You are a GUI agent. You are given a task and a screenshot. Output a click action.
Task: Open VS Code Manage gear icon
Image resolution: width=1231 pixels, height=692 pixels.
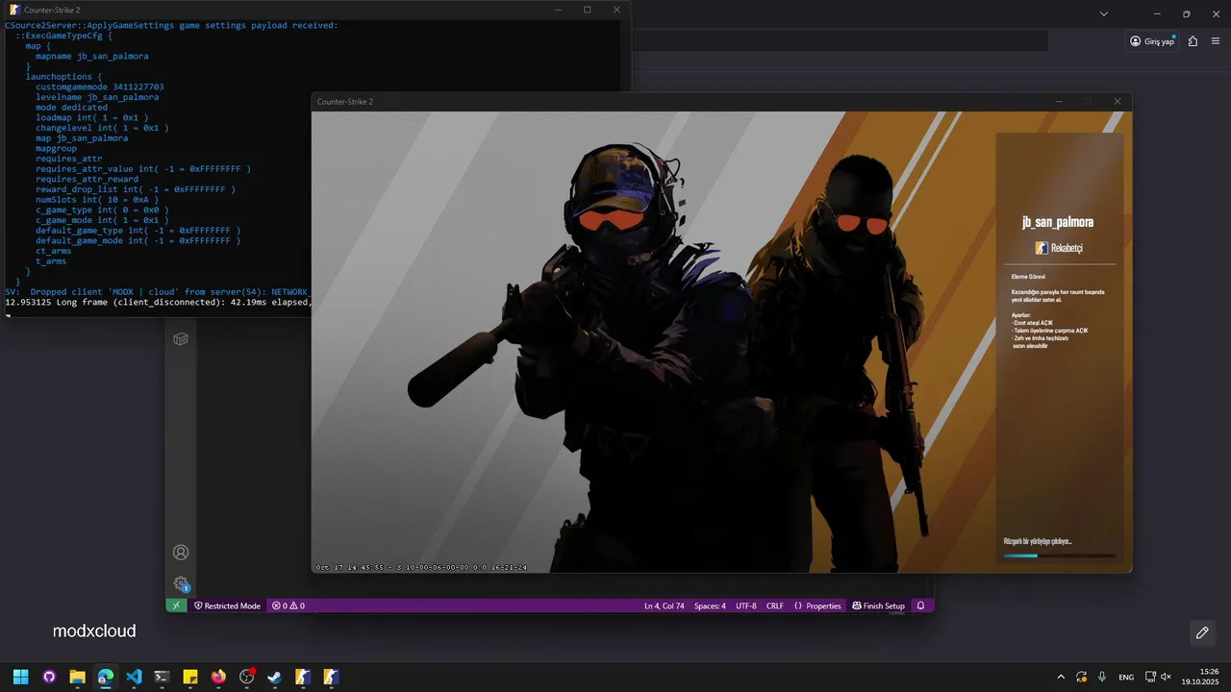point(181,583)
